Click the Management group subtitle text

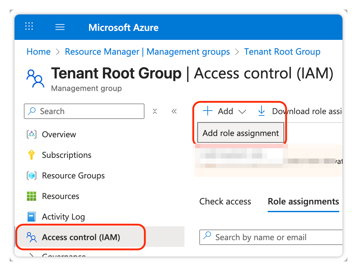86,88
